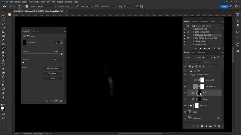Hide the Layer 1 layer

pos(185,112)
